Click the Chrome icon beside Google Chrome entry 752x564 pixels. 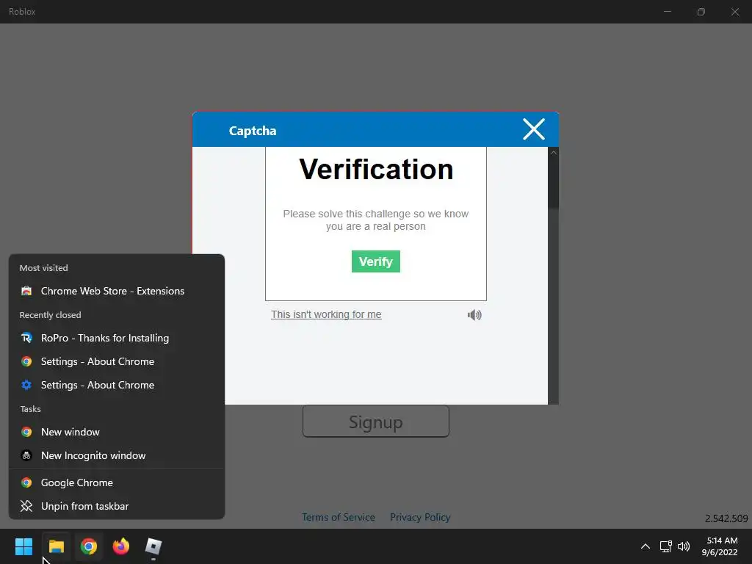coord(26,483)
